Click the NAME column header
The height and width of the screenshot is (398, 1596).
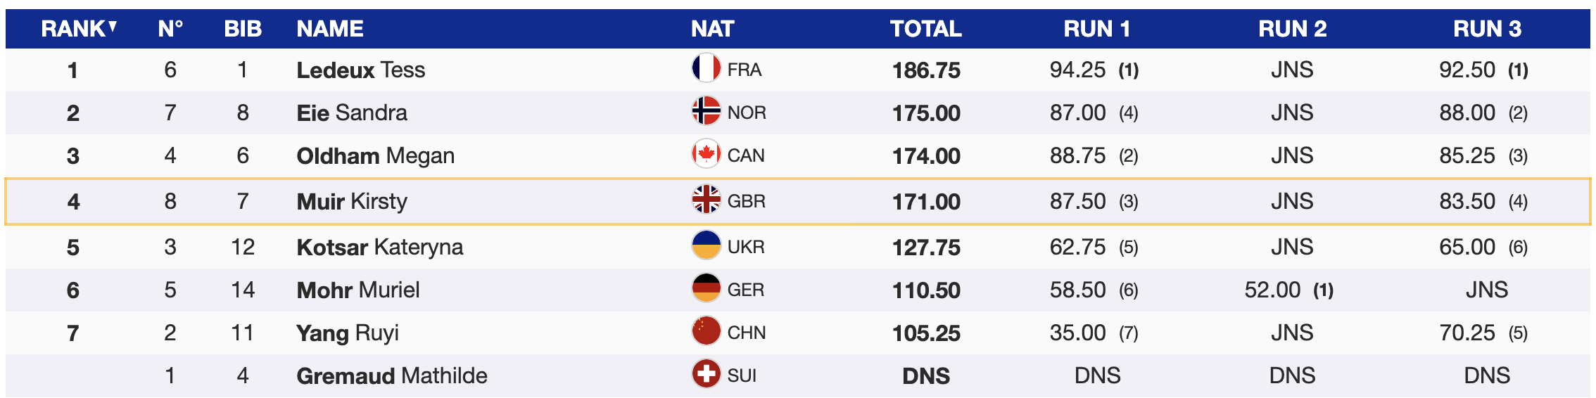(x=330, y=29)
